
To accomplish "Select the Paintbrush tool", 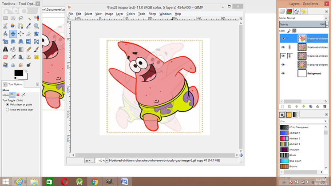I will click(x=36, y=49).
